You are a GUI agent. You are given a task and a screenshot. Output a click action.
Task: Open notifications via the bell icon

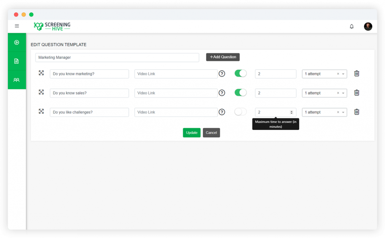[352, 26]
